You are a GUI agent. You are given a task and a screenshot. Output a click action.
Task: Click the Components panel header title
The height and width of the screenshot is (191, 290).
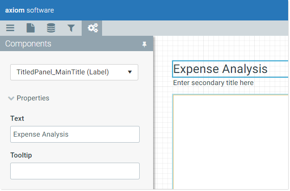tap(28, 44)
